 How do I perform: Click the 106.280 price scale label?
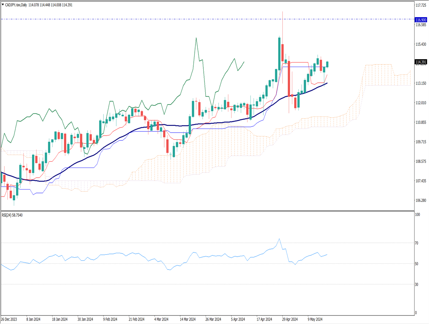click(421, 201)
